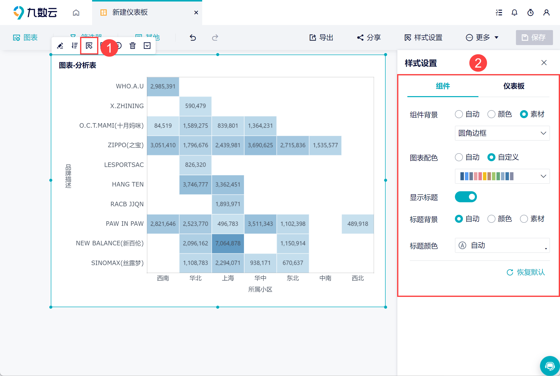Open the chart color palette selector
Viewport: 560px width, 376px height.
502,176
